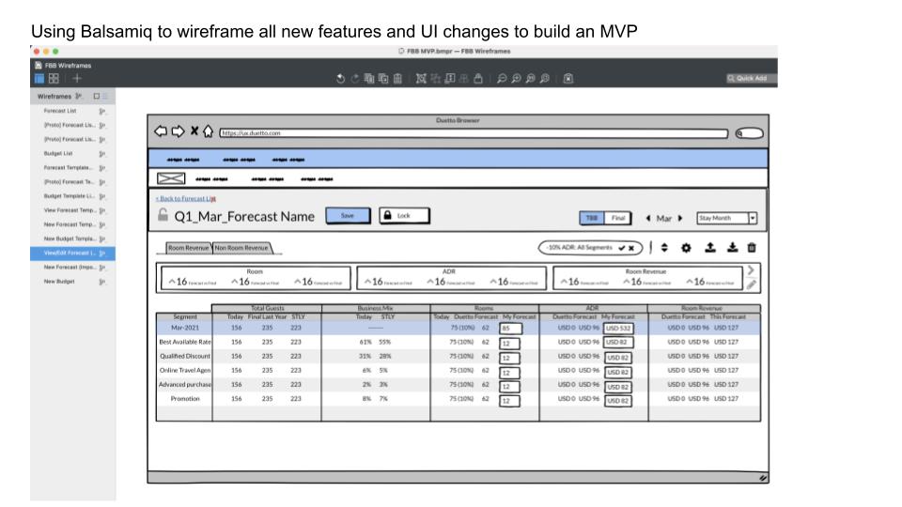902x507 pixels.
Task: Click the browser back arrow icon
Action: tap(160, 131)
